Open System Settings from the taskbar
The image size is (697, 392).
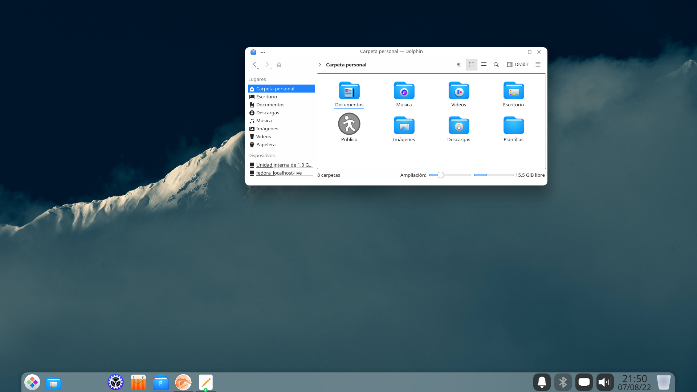tap(115, 382)
